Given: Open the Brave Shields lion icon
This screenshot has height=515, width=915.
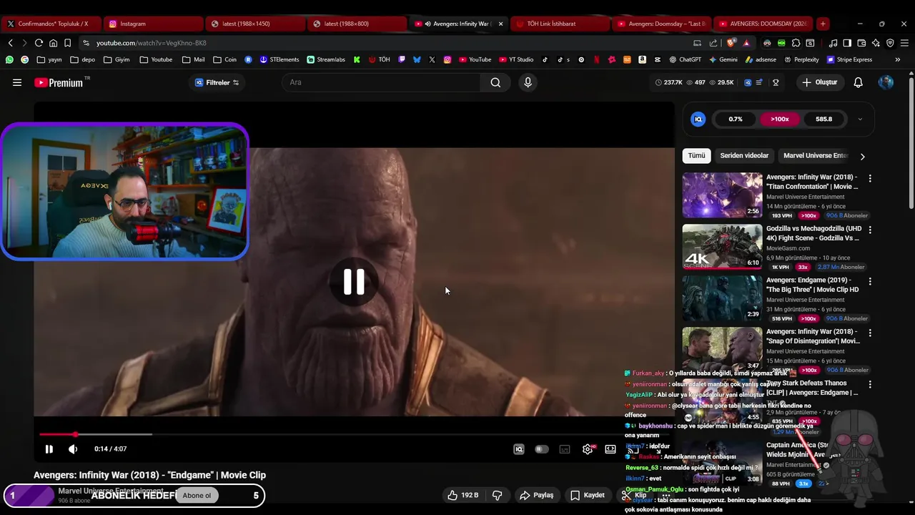Looking at the screenshot, I should coord(731,43).
